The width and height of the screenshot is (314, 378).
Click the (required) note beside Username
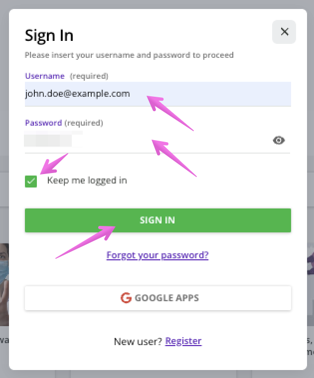[89, 76]
